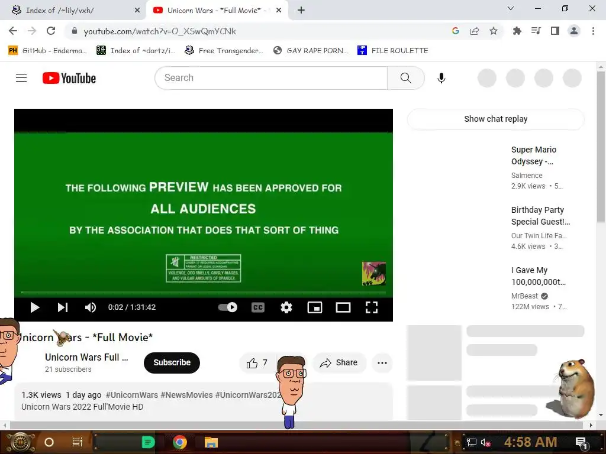Open MrBeast I Gave My 100,000,000th video
This screenshot has height=454, width=606.
pyautogui.click(x=539, y=276)
